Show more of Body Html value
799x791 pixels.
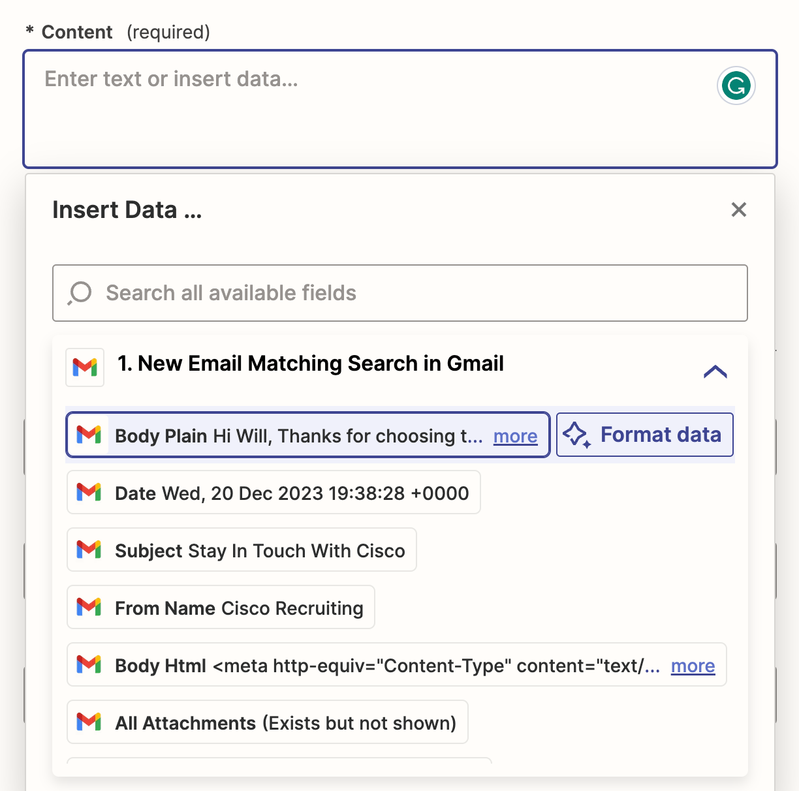click(693, 666)
